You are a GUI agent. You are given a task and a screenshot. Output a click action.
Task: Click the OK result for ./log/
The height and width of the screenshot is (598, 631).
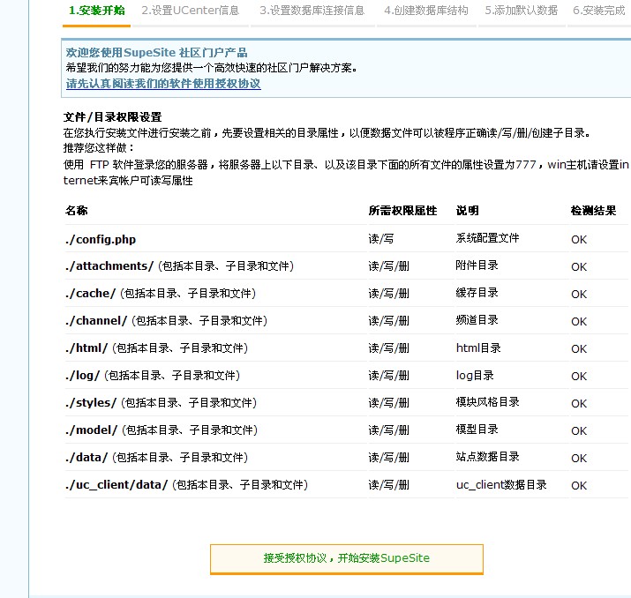coord(579,377)
